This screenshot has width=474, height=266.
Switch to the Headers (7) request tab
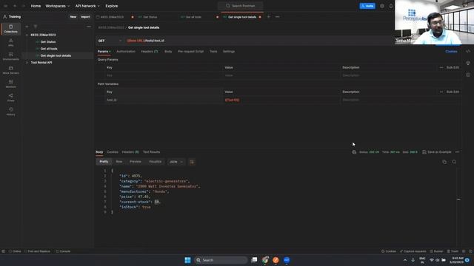(x=150, y=52)
